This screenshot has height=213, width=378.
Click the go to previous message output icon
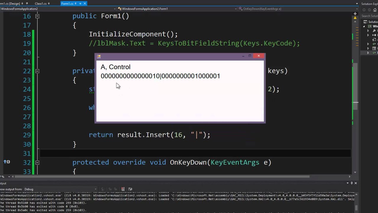[x=110, y=189]
